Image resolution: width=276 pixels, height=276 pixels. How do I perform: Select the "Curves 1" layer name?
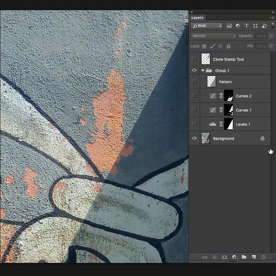(244, 110)
